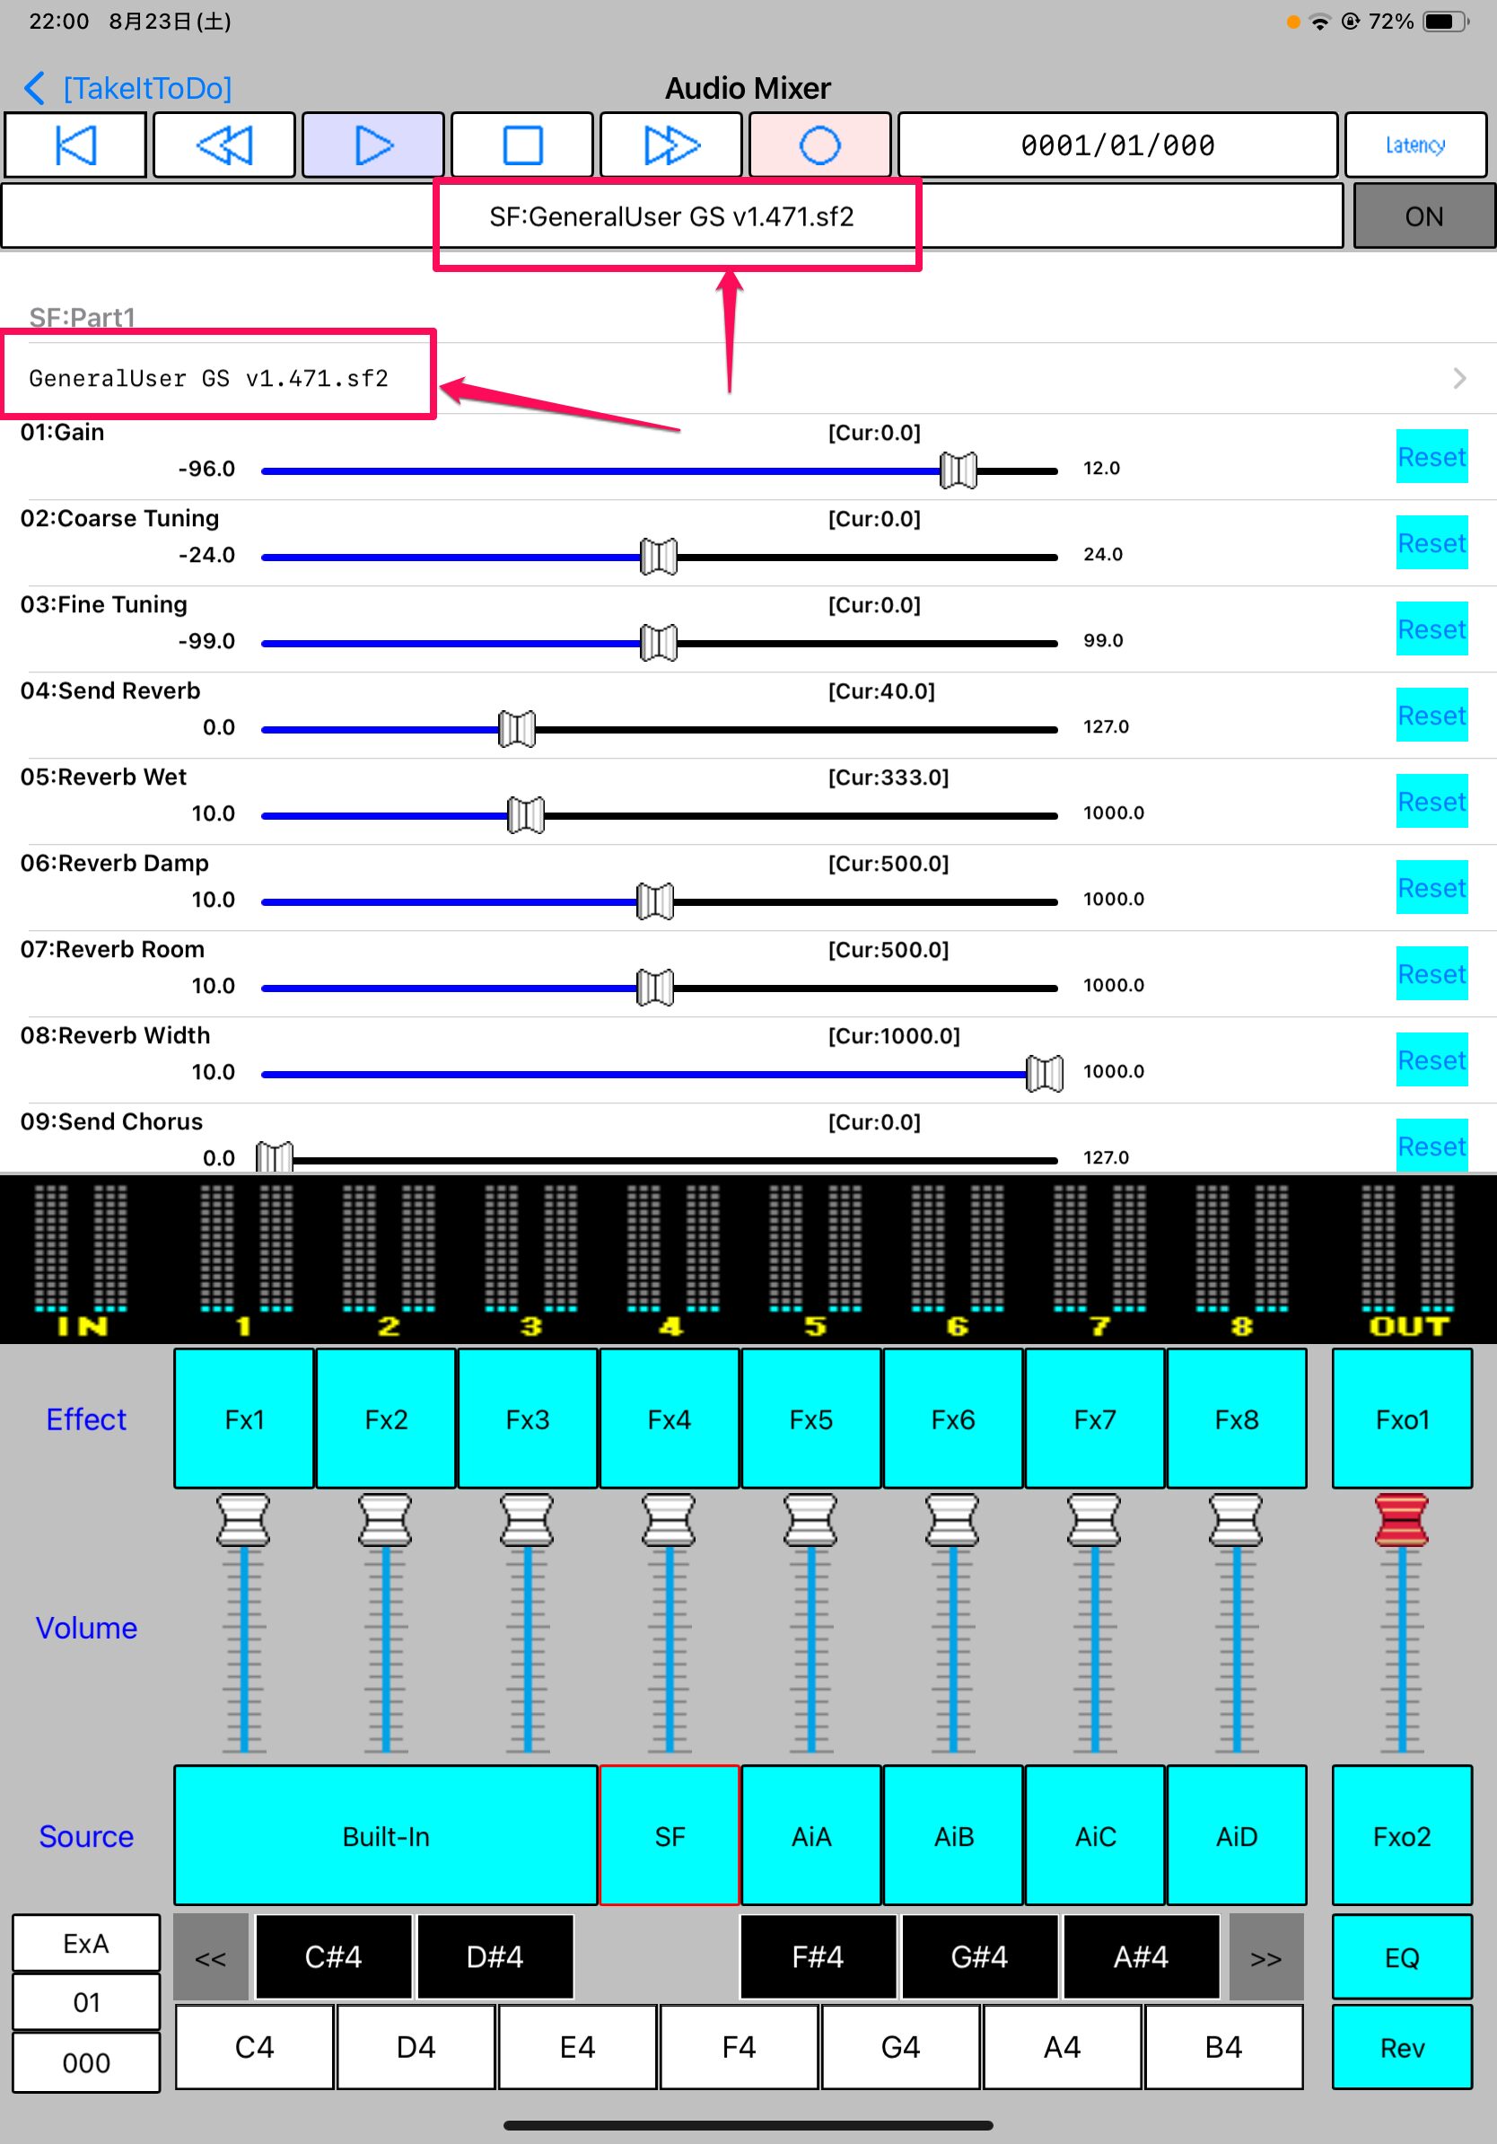Reset the 06:Reverb Damp parameter
Viewport: 1497px width, 2144px height.
[x=1431, y=887]
